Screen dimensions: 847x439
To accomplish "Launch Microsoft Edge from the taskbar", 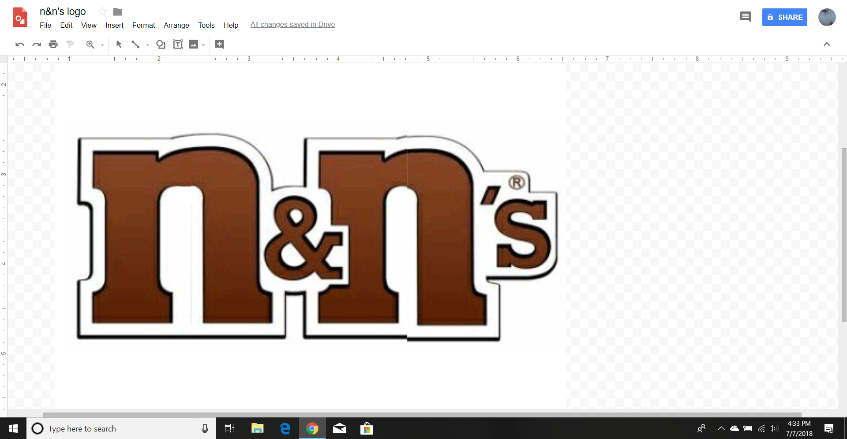I will [285, 428].
